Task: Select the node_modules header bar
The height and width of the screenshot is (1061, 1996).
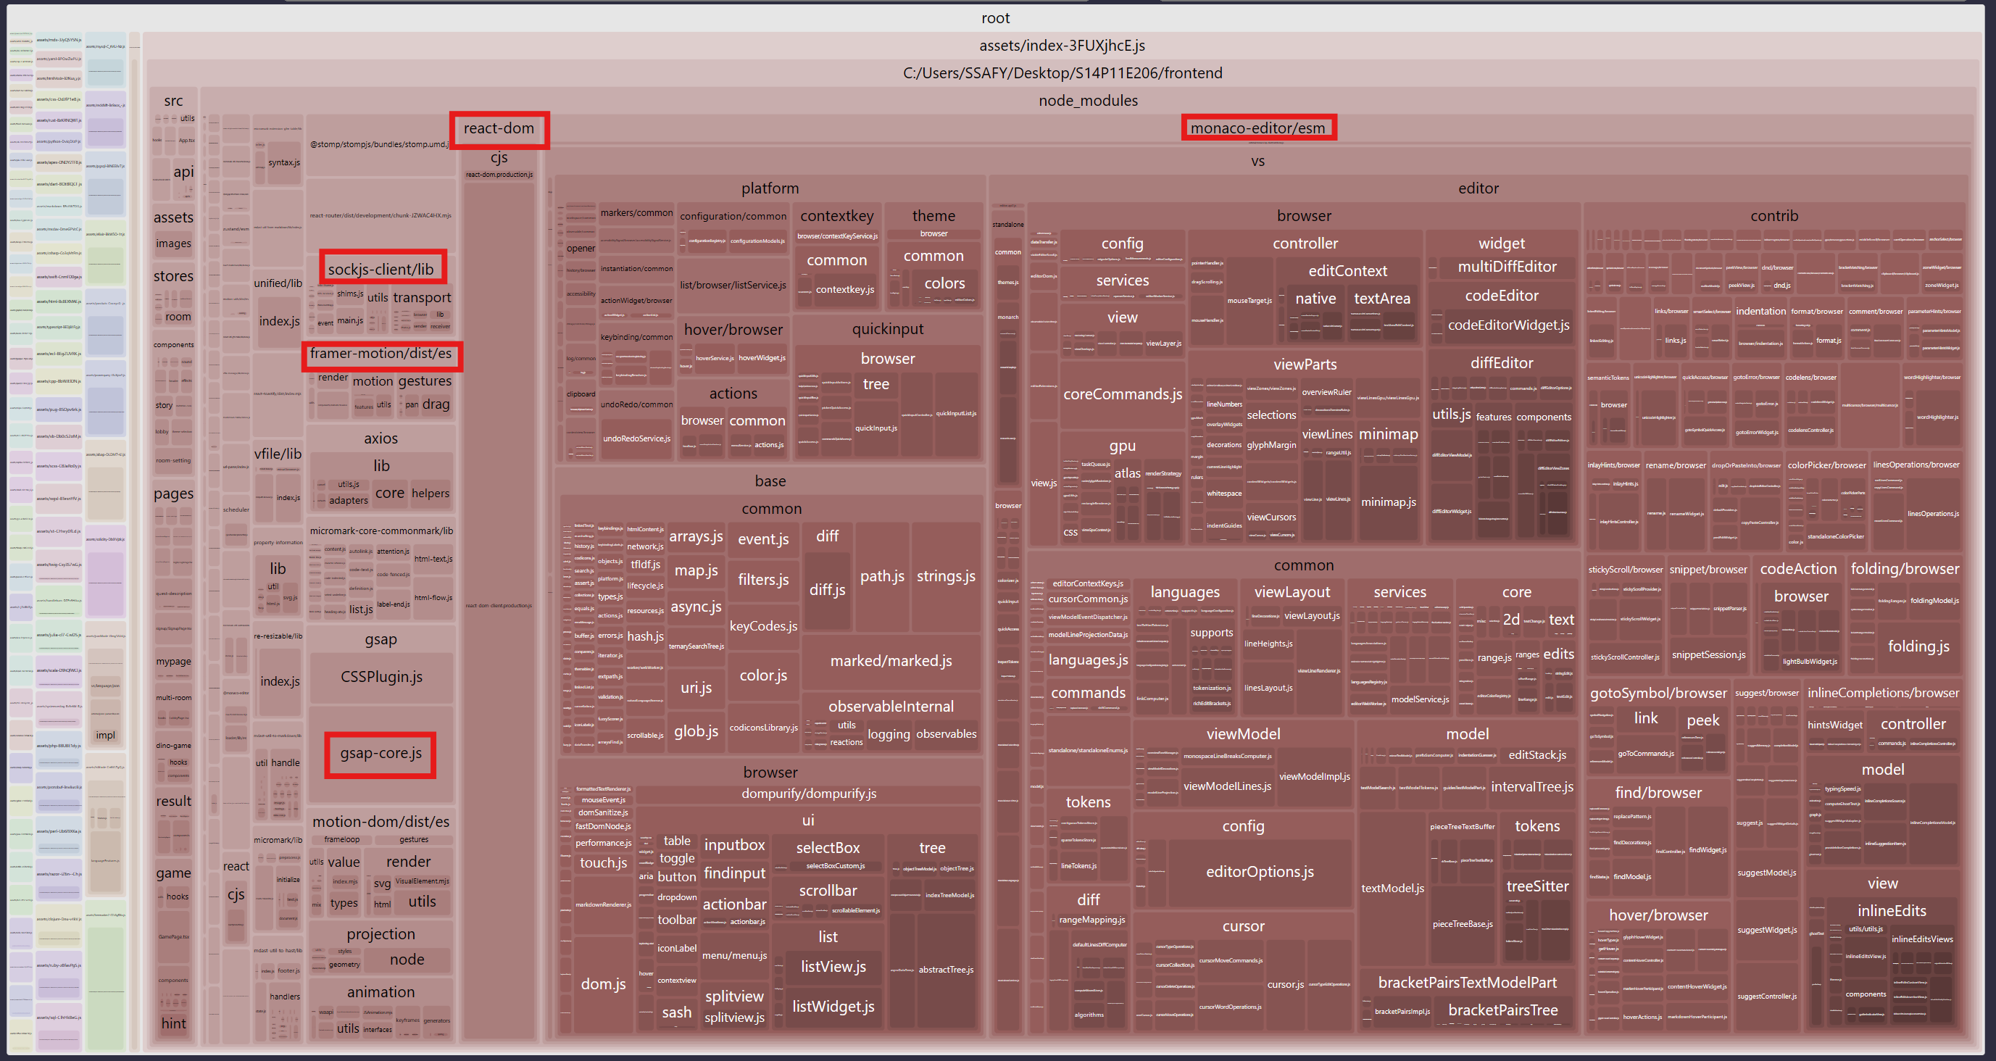Action: point(1087,101)
